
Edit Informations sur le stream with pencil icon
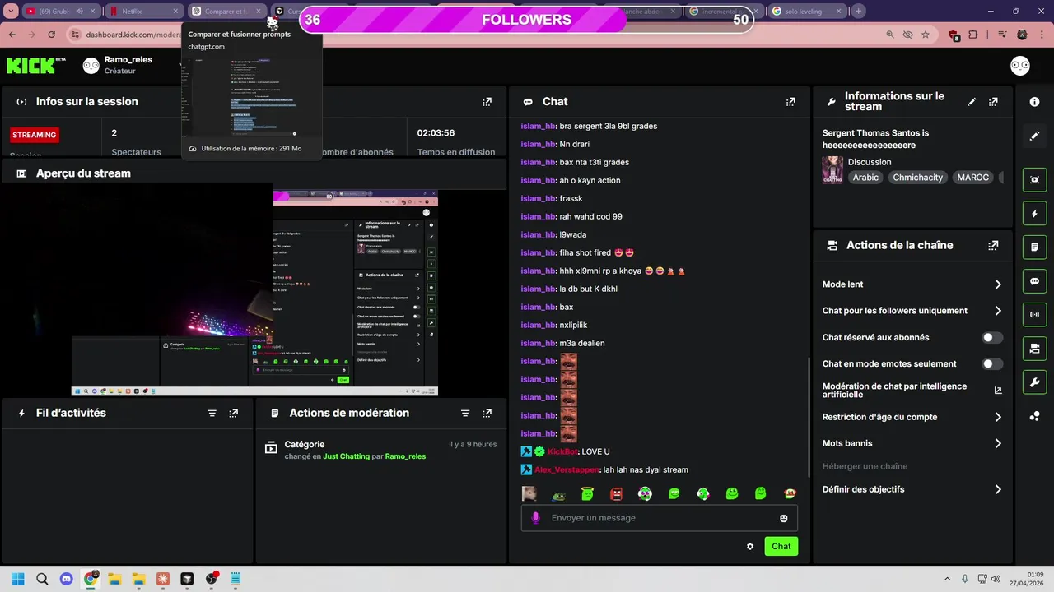972,102
